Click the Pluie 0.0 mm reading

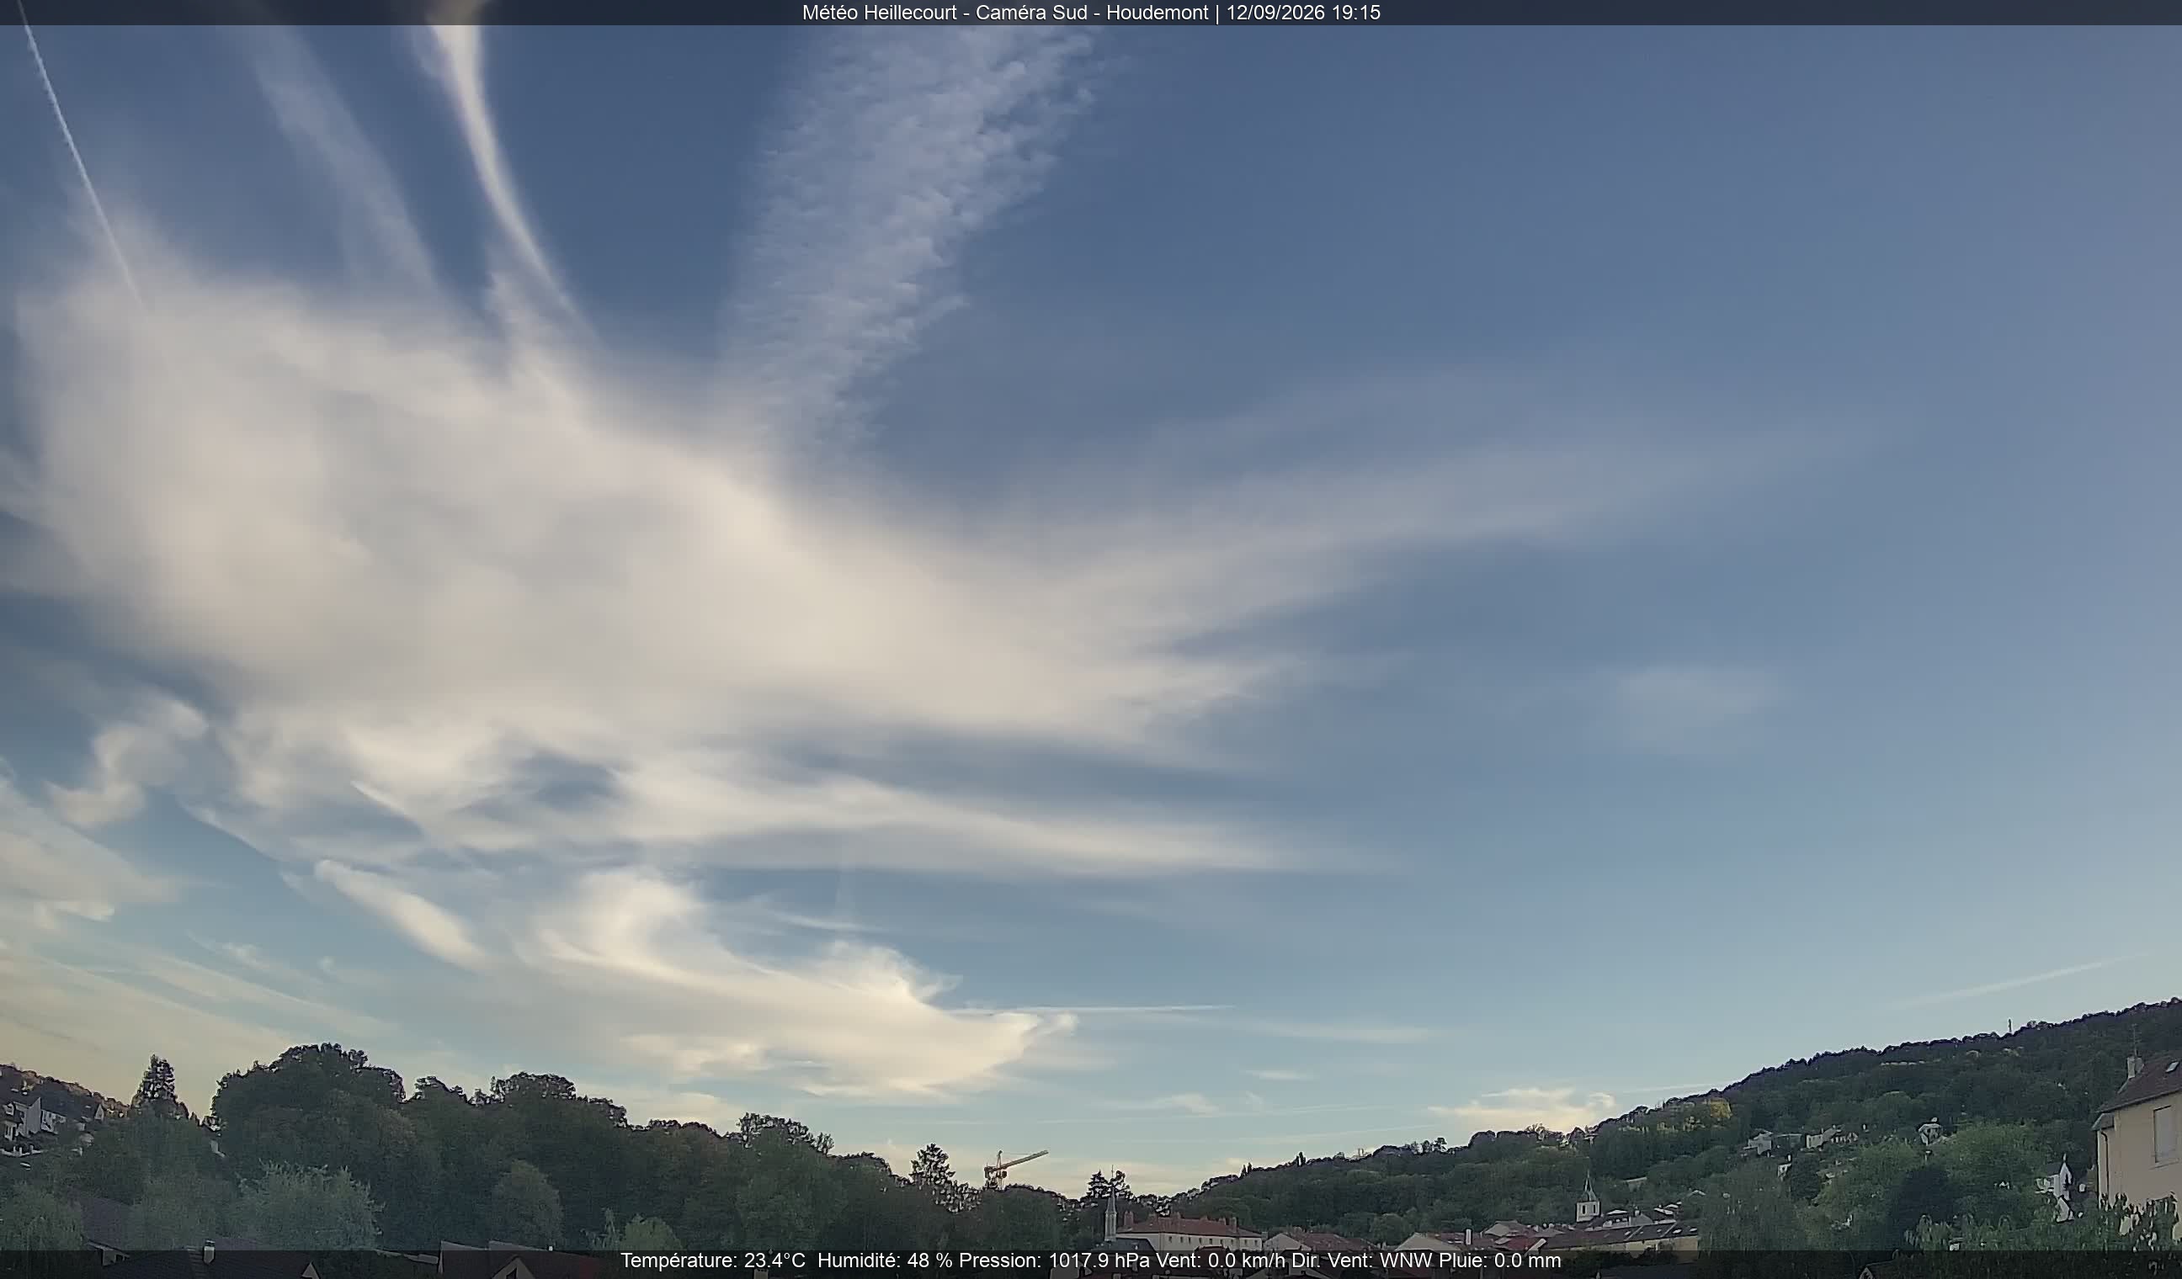click(1499, 1260)
